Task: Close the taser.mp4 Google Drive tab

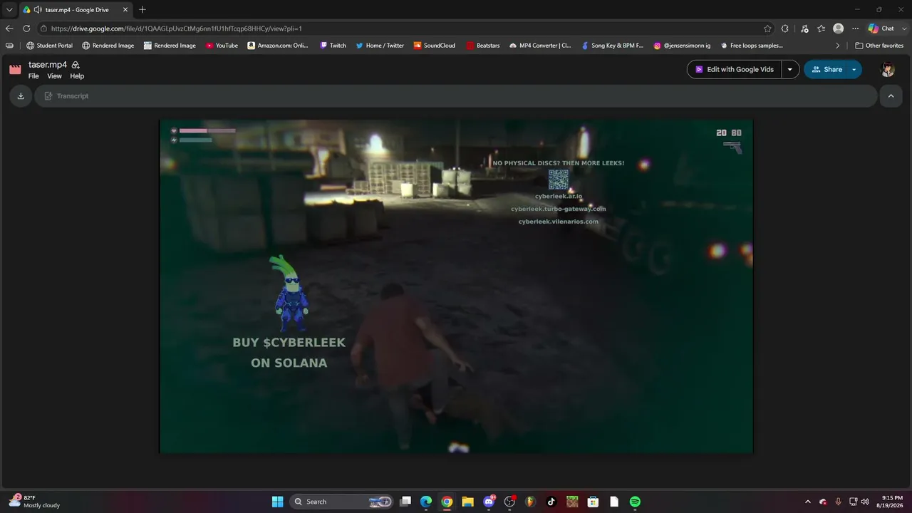Action: point(125,10)
